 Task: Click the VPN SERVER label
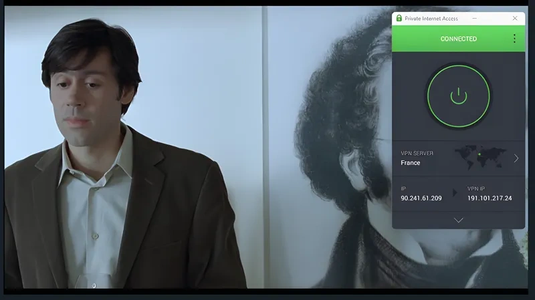click(x=417, y=153)
